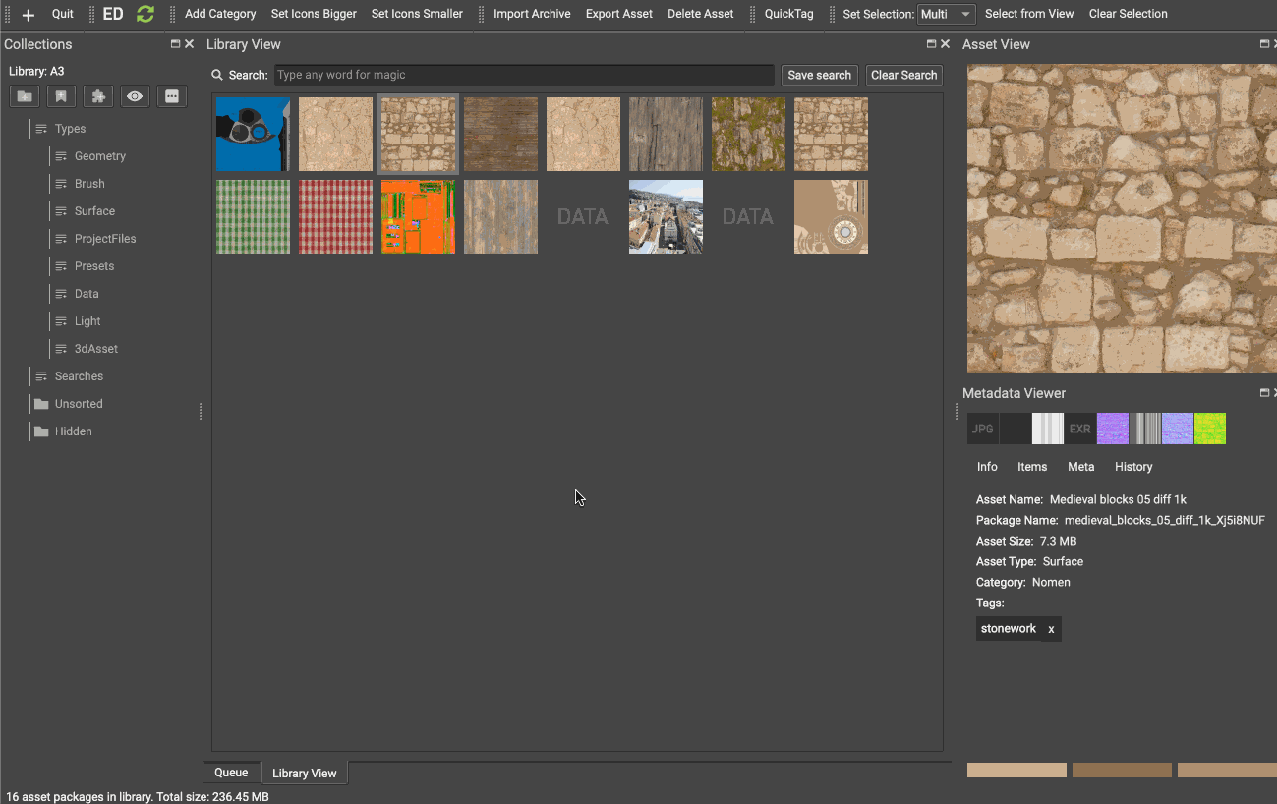Click the magnifier icon beside Search
1277x804 pixels.
coord(217,75)
